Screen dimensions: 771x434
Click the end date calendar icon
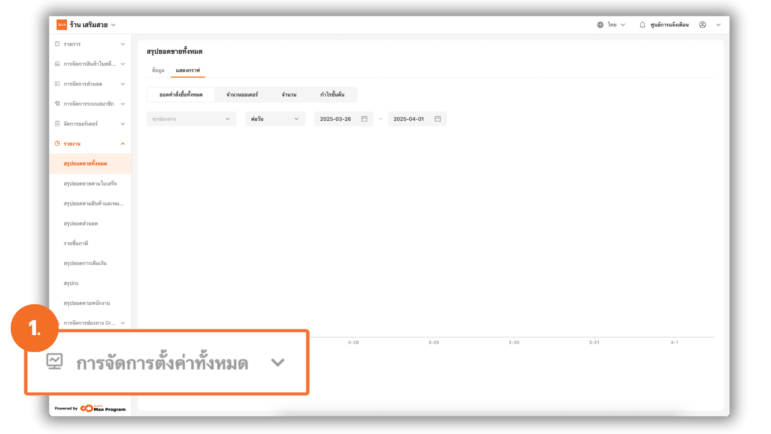pos(438,119)
